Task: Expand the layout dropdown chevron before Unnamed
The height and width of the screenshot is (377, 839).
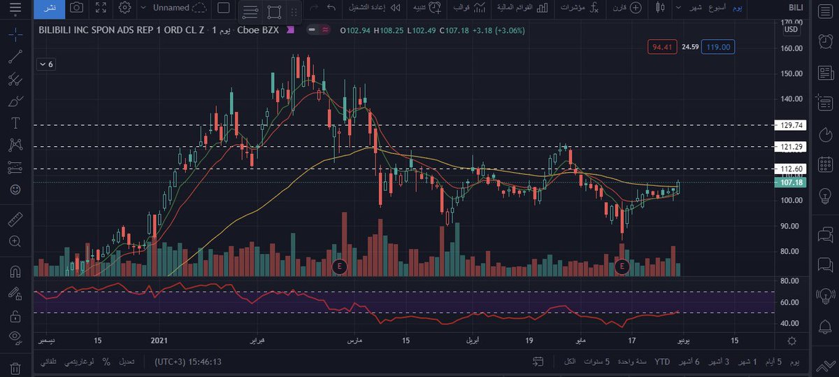Action: click(x=143, y=8)
